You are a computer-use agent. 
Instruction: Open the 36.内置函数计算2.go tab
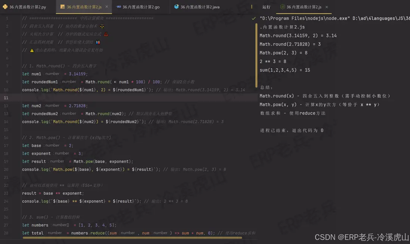click(x=138, y=7)
